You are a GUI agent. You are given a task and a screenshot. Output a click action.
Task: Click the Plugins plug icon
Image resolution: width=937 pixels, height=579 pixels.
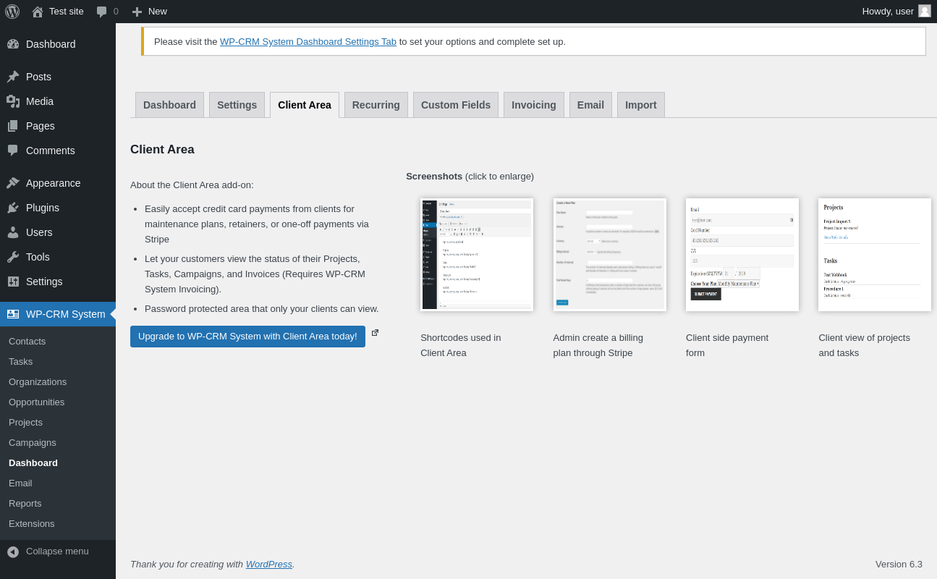click(13, 208)
